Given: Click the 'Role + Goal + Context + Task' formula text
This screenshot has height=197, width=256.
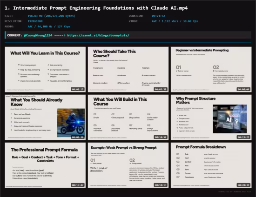Looking at the screenshot, I should point(45,159).
